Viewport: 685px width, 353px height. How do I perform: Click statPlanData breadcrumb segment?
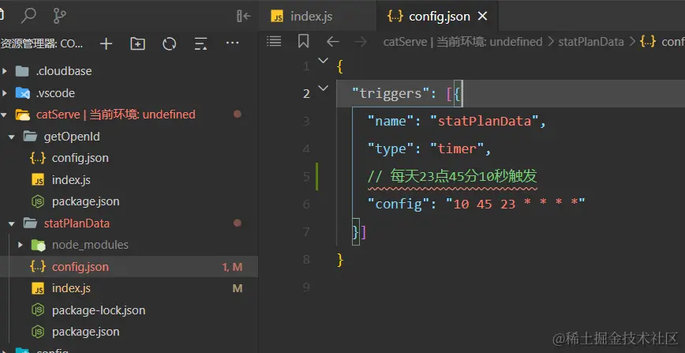(591, 42)
